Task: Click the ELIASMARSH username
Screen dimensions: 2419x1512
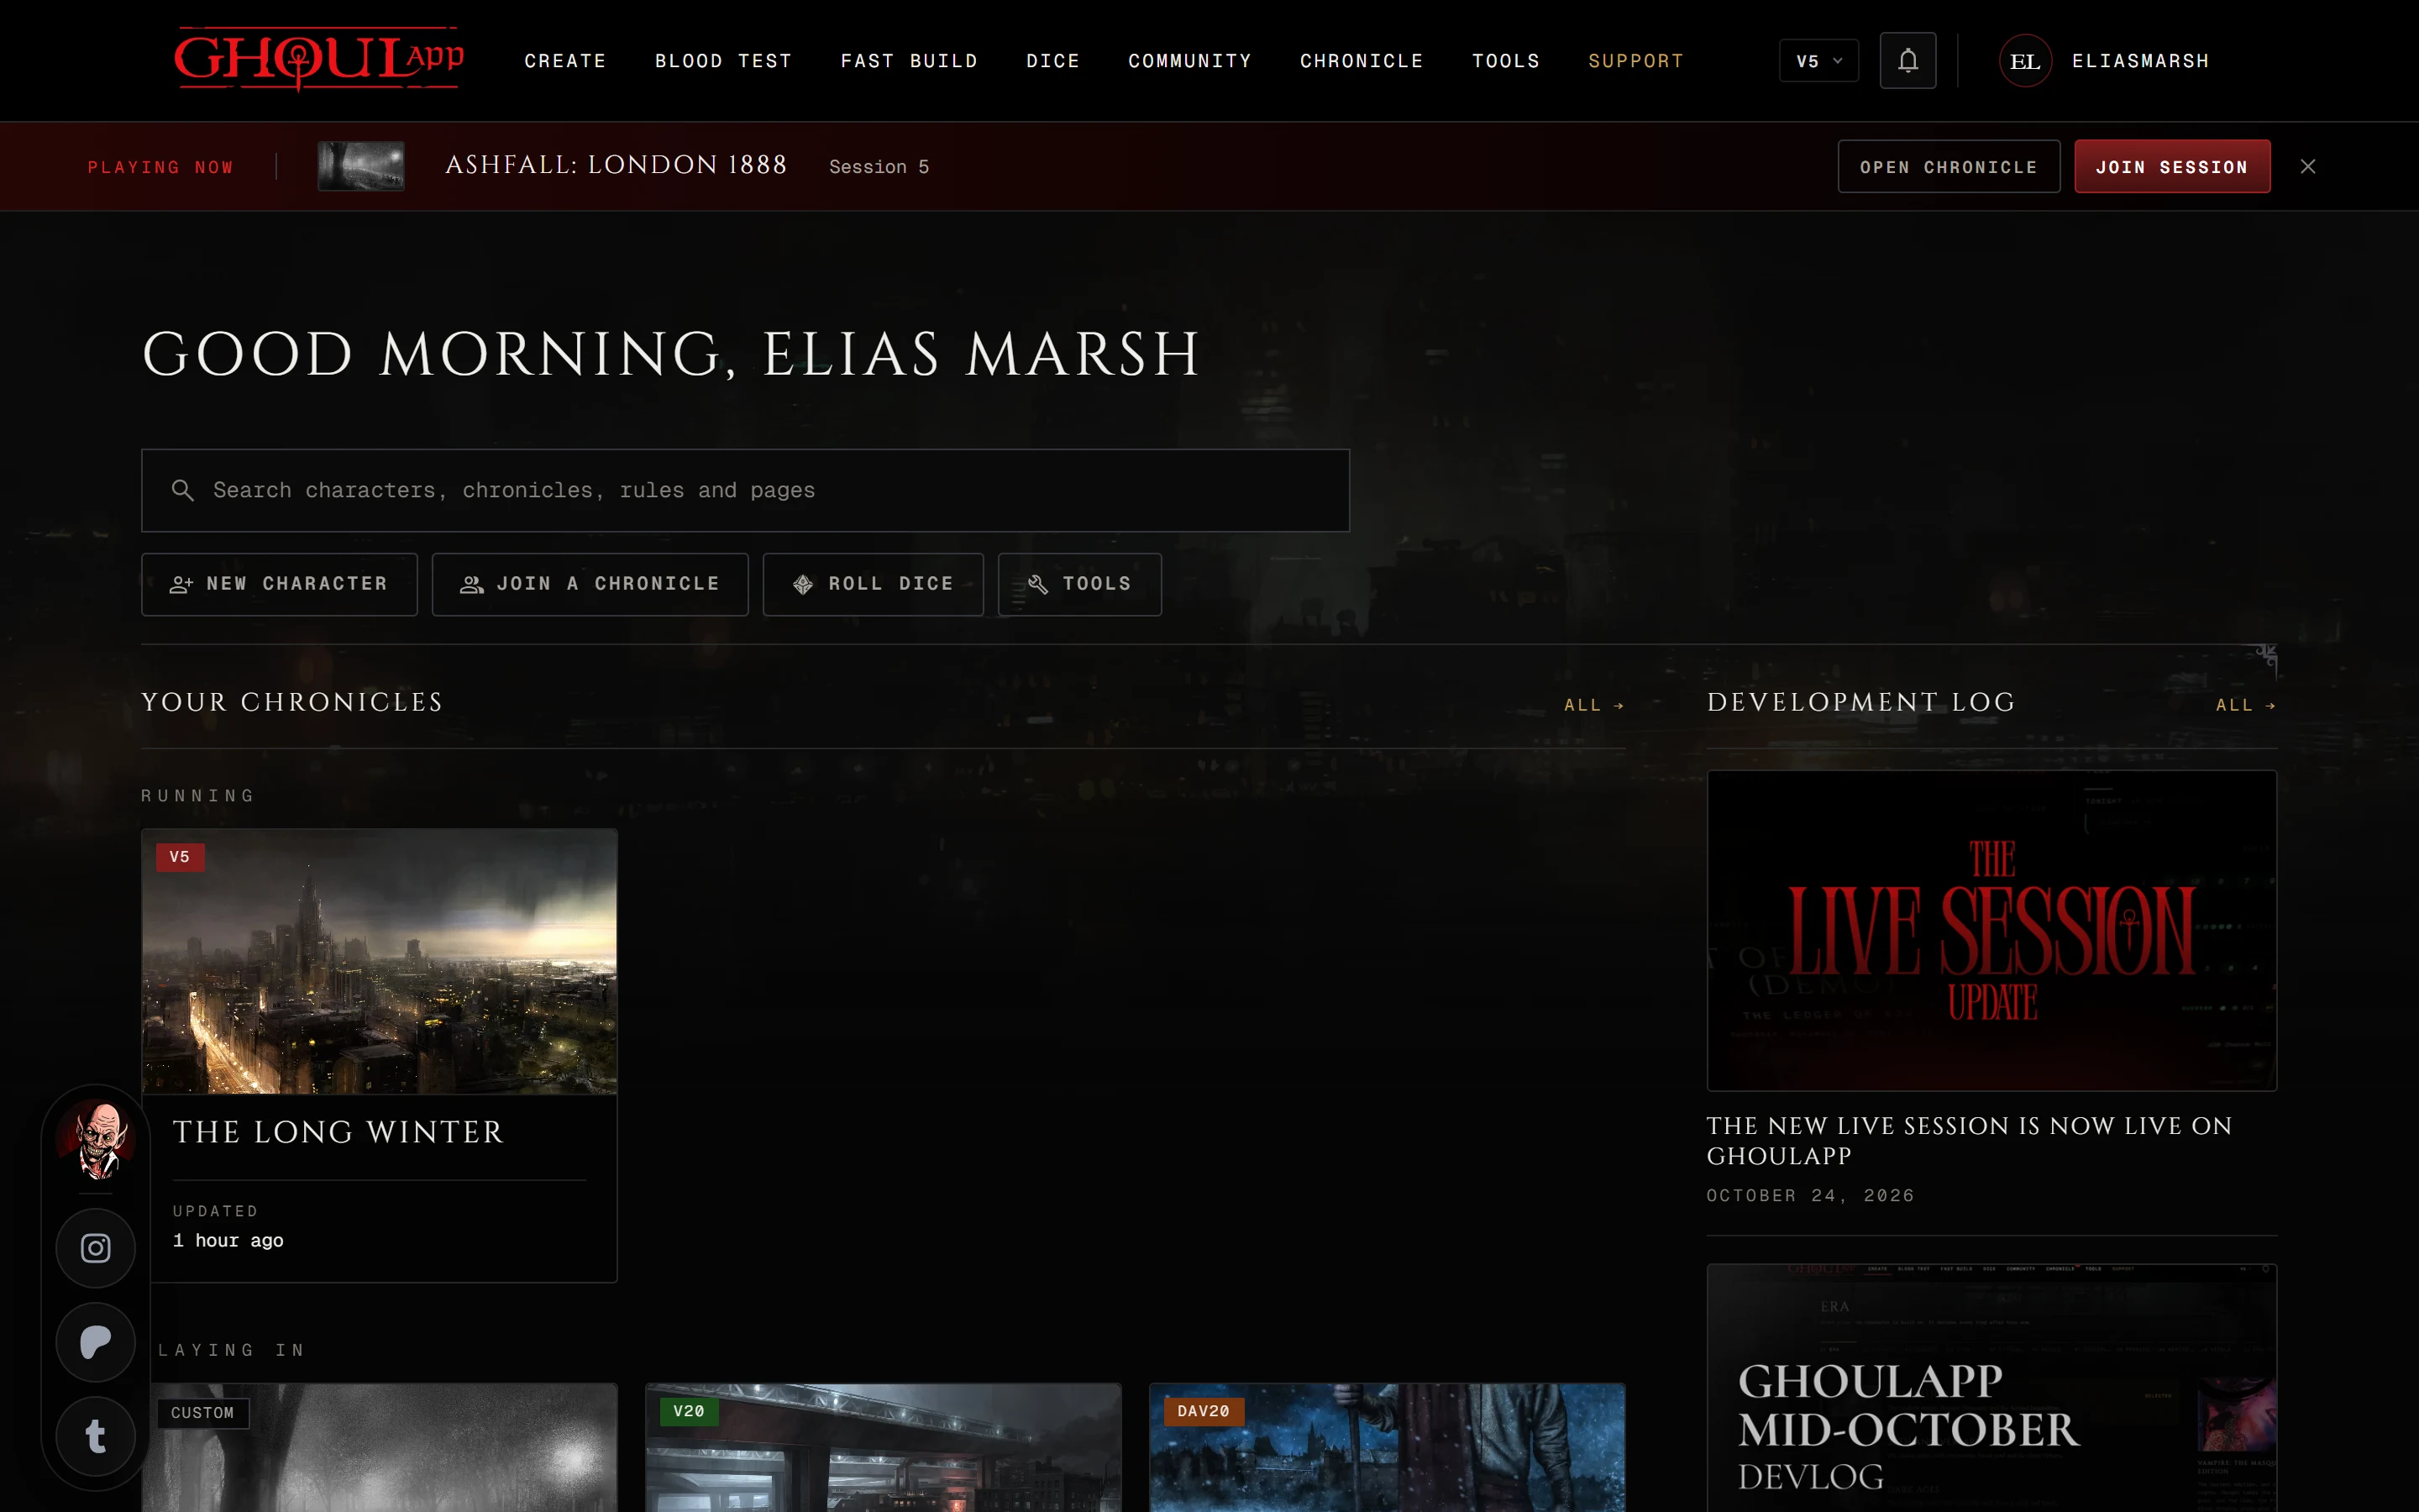Action: tap(2140, 61)
